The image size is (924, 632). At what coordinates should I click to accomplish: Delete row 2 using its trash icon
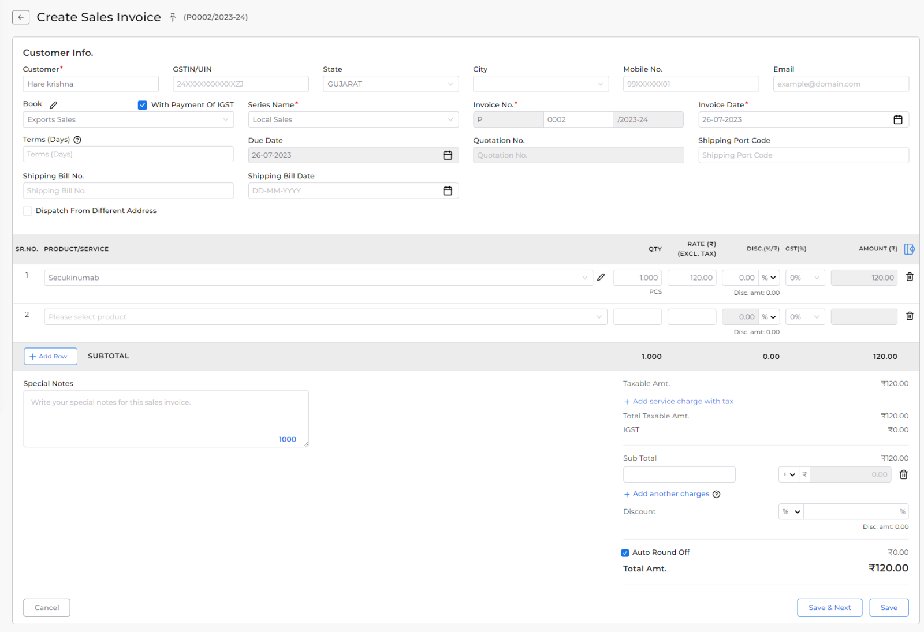click(910, 316)
